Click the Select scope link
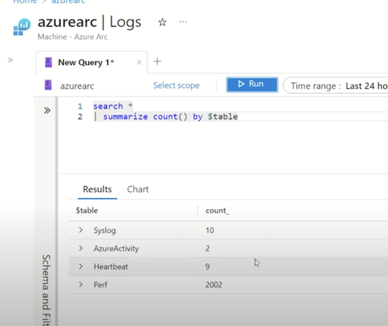388x326 pixels. (x=176, y=85)
